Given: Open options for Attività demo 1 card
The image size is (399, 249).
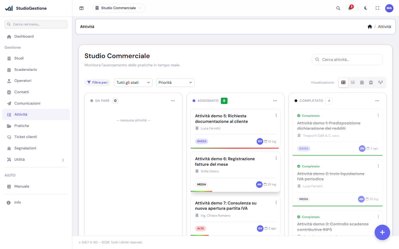Looking at the screenshot, I should click(378, 115).
